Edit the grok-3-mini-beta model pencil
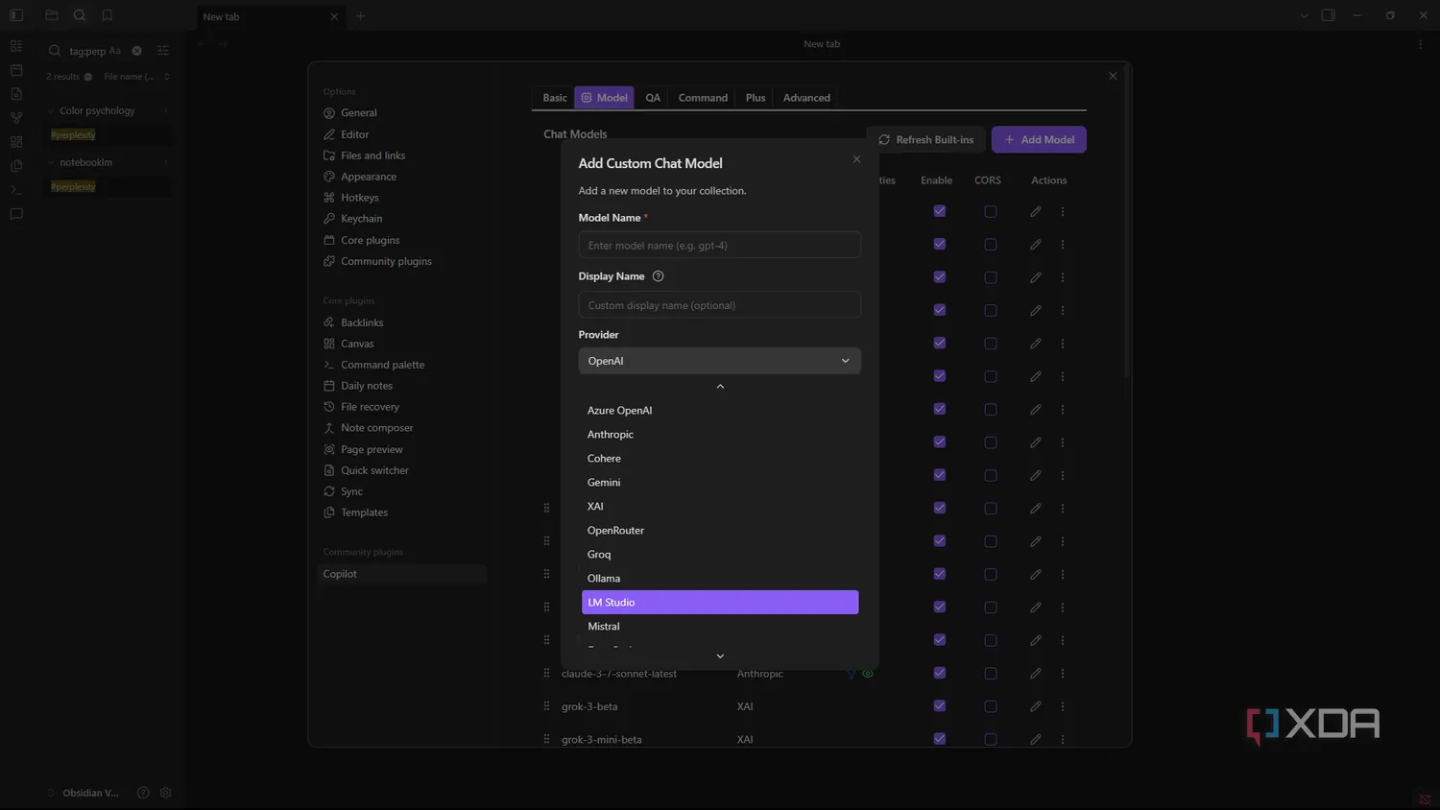The width and height of the screenshot is (1440, 810). tap(1036, 739)
